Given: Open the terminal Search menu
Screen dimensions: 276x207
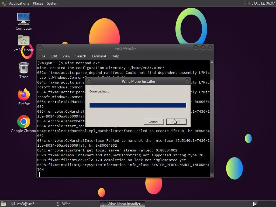Looking at the screenshot, I should pyautogui.click(x=81, y=56).
